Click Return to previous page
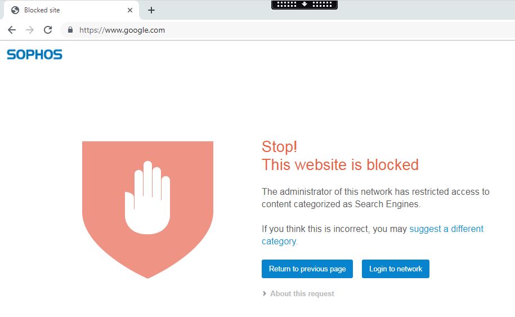Screen dimensions: 515x317 tap(307, 269)
